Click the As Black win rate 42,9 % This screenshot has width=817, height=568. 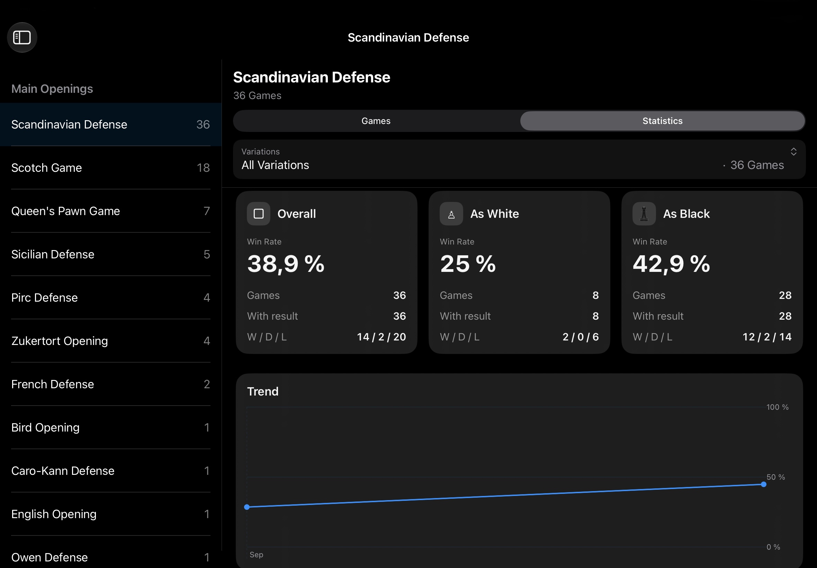[x=672, y=264]
